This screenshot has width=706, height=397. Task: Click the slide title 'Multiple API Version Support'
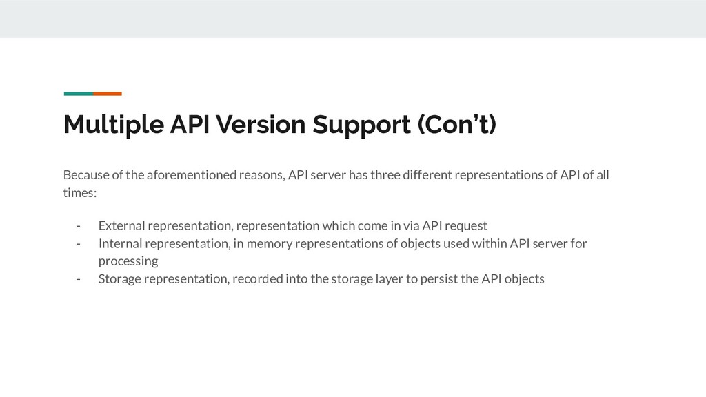[x=280, y=125]
